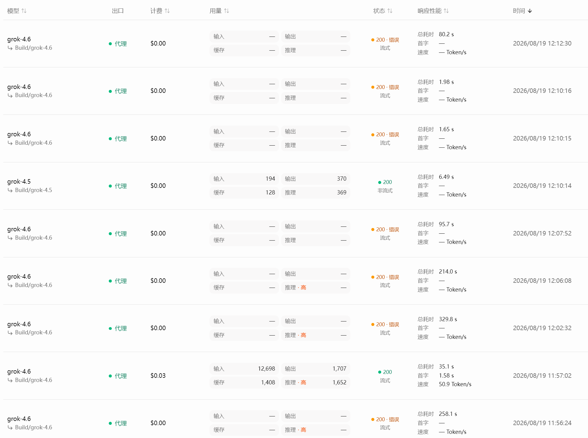
Task: Click 代理 label in 11:57:02 row
Action: pos(121,376)
